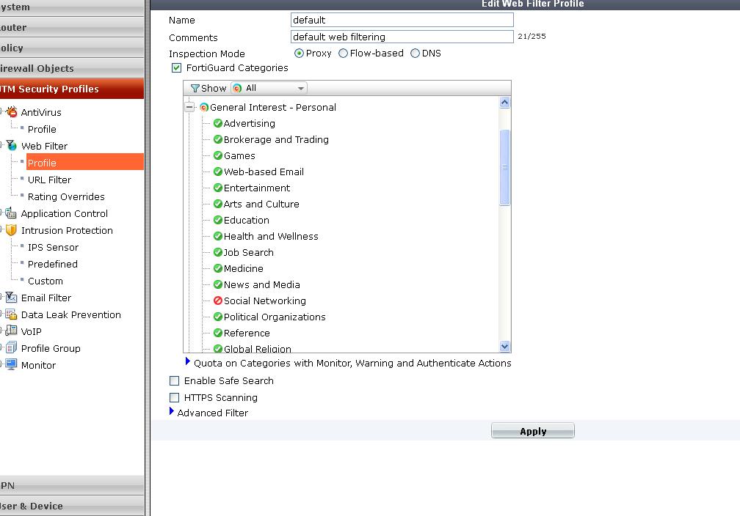740x516 pixels.
Task: Click the red block icon beside Social Networking
Action: coord(217,301)
